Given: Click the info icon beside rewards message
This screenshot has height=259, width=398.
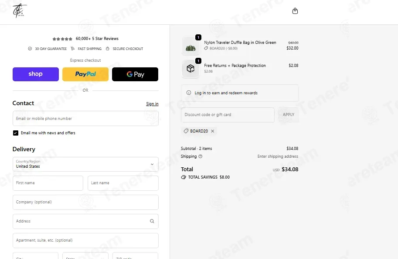Looking at the screenshot, I should click(x=189, y=93).
